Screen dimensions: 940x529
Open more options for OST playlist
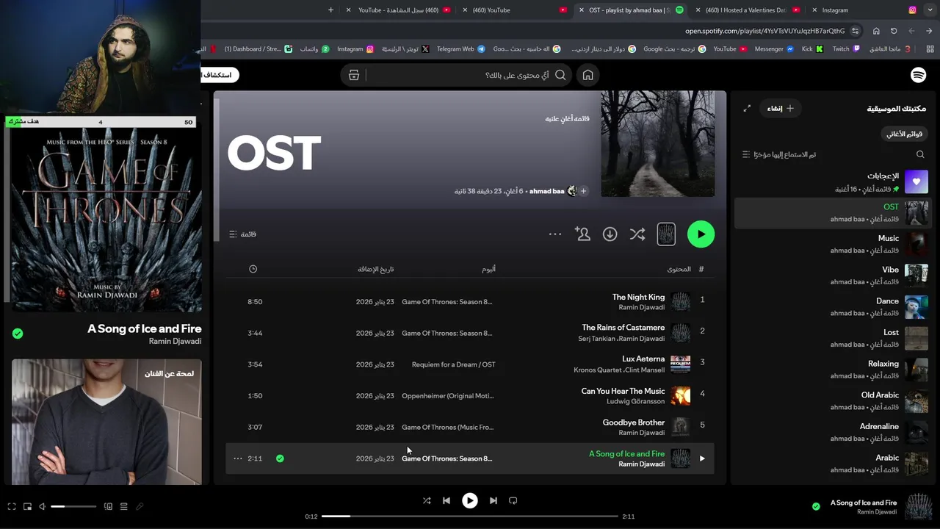555,234
